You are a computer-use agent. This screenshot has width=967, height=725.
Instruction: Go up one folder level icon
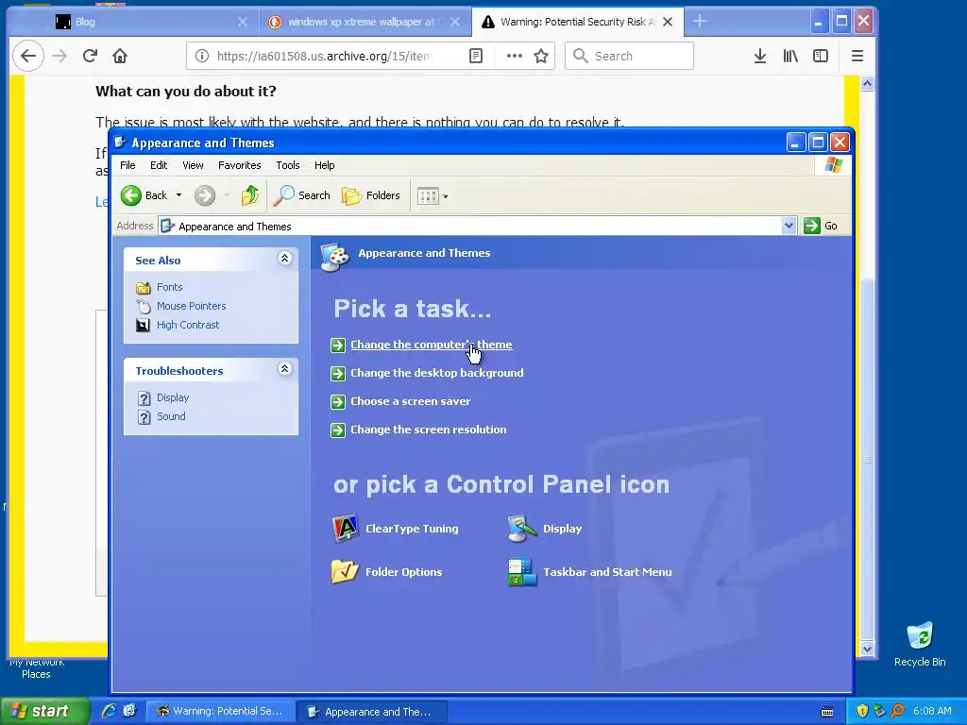pos(249,196)
